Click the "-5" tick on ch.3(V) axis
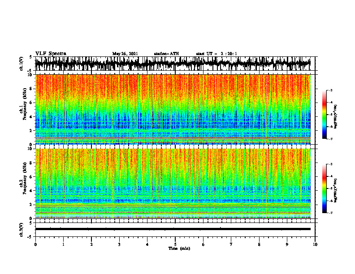This screenshot has width=355, height=274. [30, 237]
